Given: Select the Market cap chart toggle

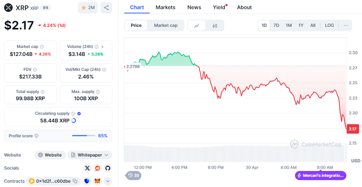Looking at the screenshot, I should pos(166,25).
